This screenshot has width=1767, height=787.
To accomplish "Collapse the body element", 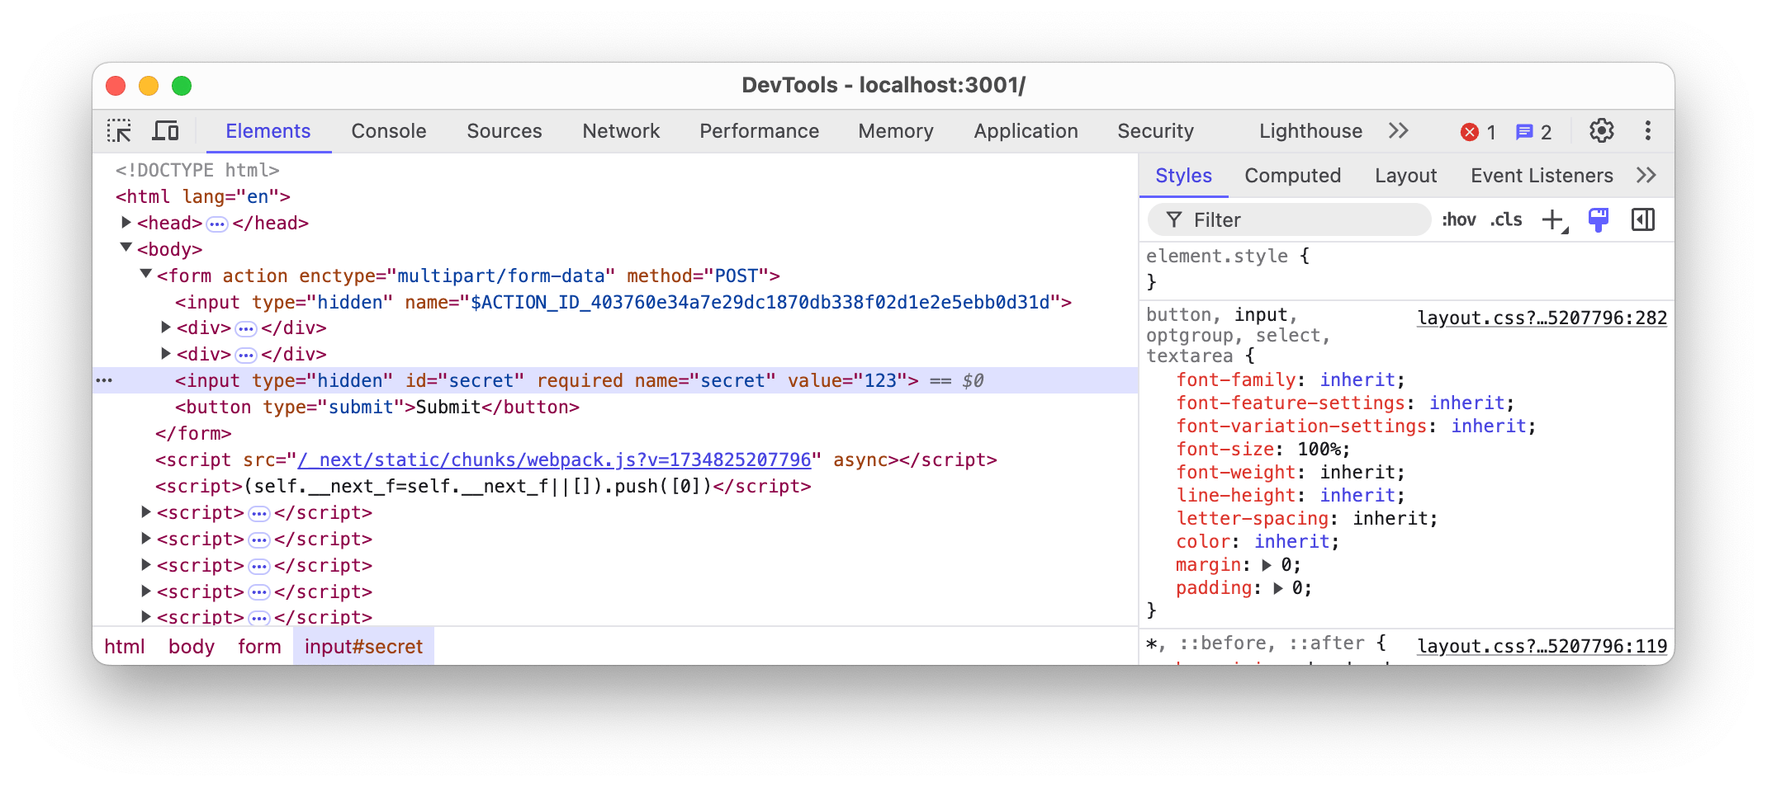I will [x=126, y=247].
